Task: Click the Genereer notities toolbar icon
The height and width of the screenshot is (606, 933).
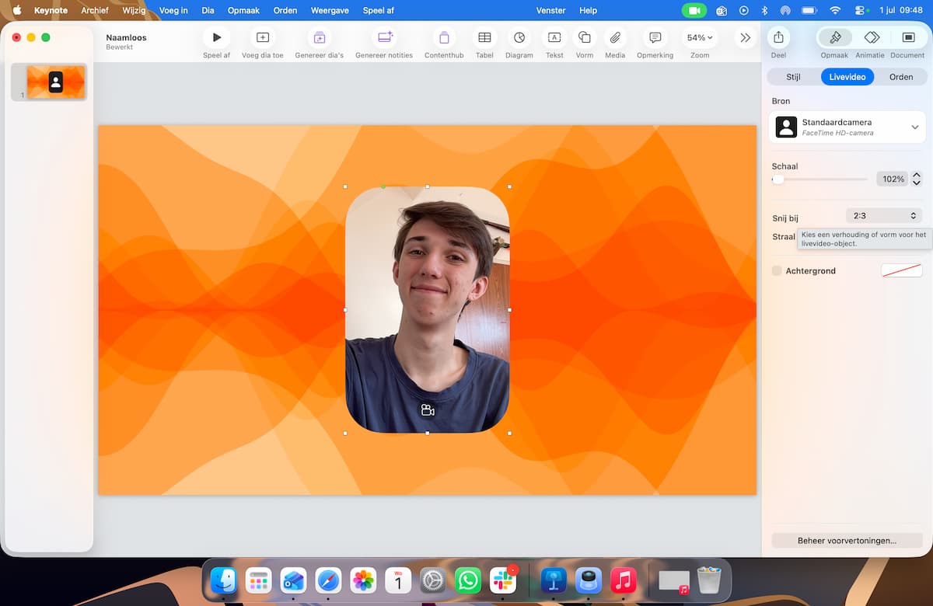Action: (x=384, y=37)
